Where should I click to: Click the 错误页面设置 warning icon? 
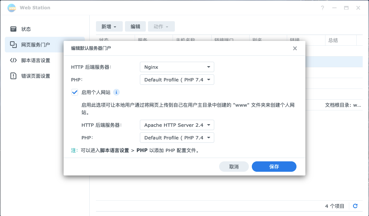pos(13,76)
